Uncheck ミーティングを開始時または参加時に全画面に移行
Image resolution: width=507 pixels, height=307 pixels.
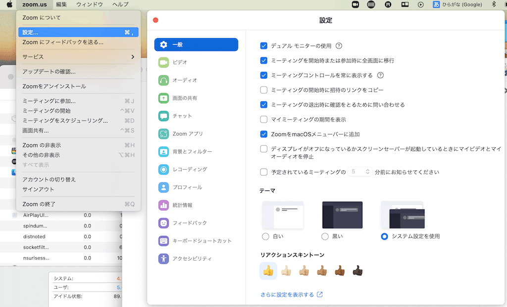coord(264,60)
